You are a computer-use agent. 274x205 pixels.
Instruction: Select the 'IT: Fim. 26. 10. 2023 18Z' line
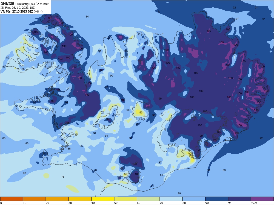pos(18,8)
